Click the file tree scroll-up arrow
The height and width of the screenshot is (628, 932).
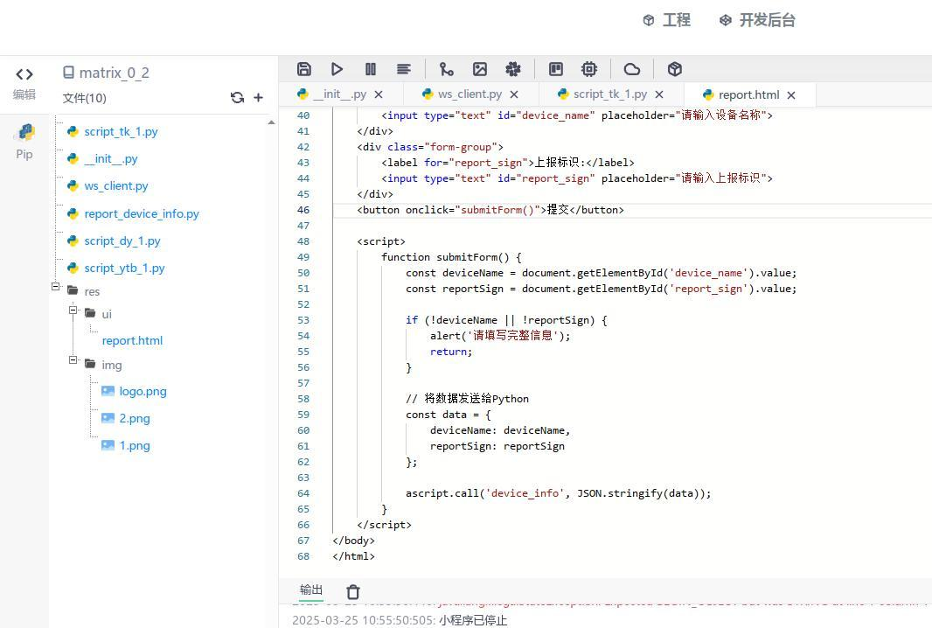[x=272, y=122]
